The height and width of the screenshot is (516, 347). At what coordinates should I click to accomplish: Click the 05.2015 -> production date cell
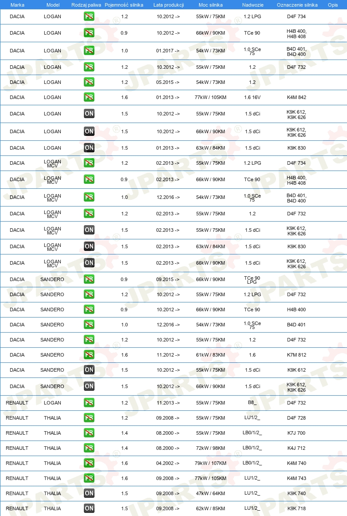tap(168, 82)
